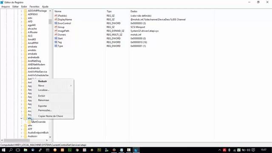Image resolution: width=272 pixels, height=153 pixels.
Task: Choose Exportar in the context menu
Action: (x=53, y=106)
